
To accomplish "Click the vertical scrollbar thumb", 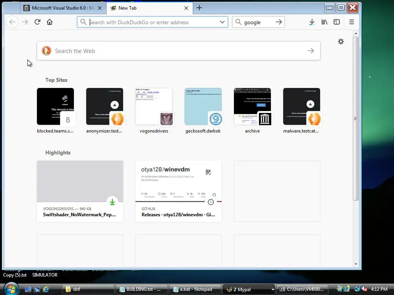I will coord(356,118).
